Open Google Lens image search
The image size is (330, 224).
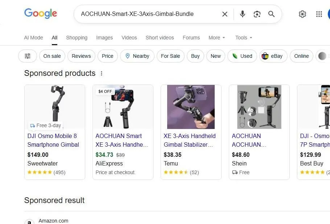click(257, 14)
